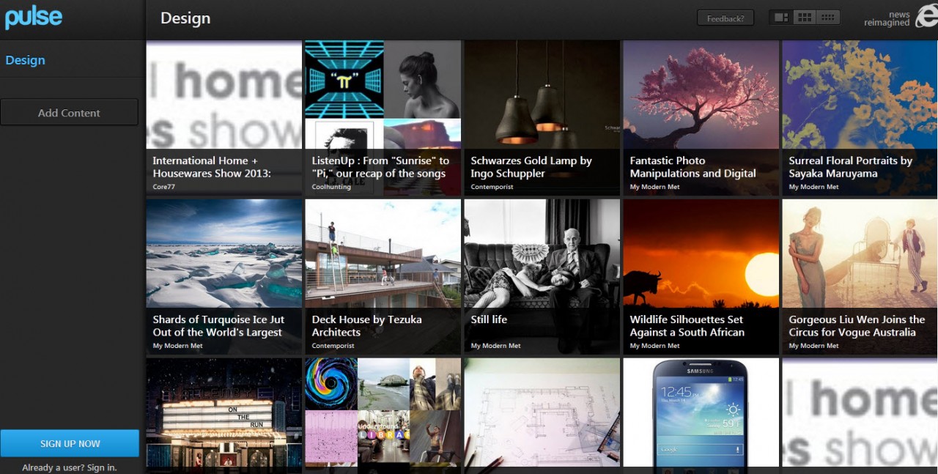Click the Pulse logo
Screen dimensions: 938x474
tap(33, 18)
